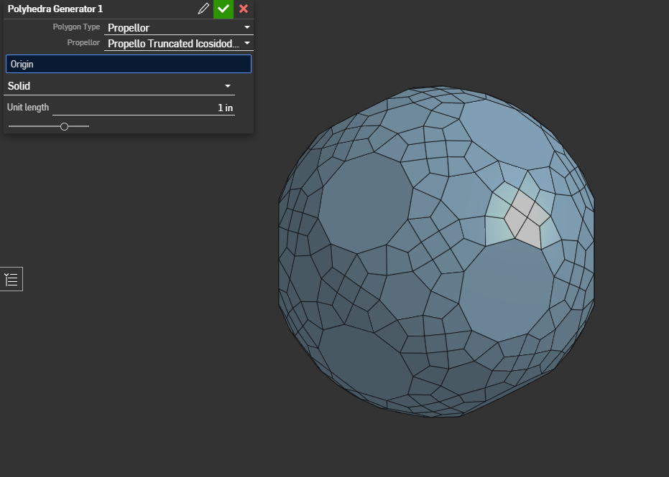The image size is (669, 477).
Task: Click the Unit length value field
Action: pyautogui.click(x=144, y=108)
